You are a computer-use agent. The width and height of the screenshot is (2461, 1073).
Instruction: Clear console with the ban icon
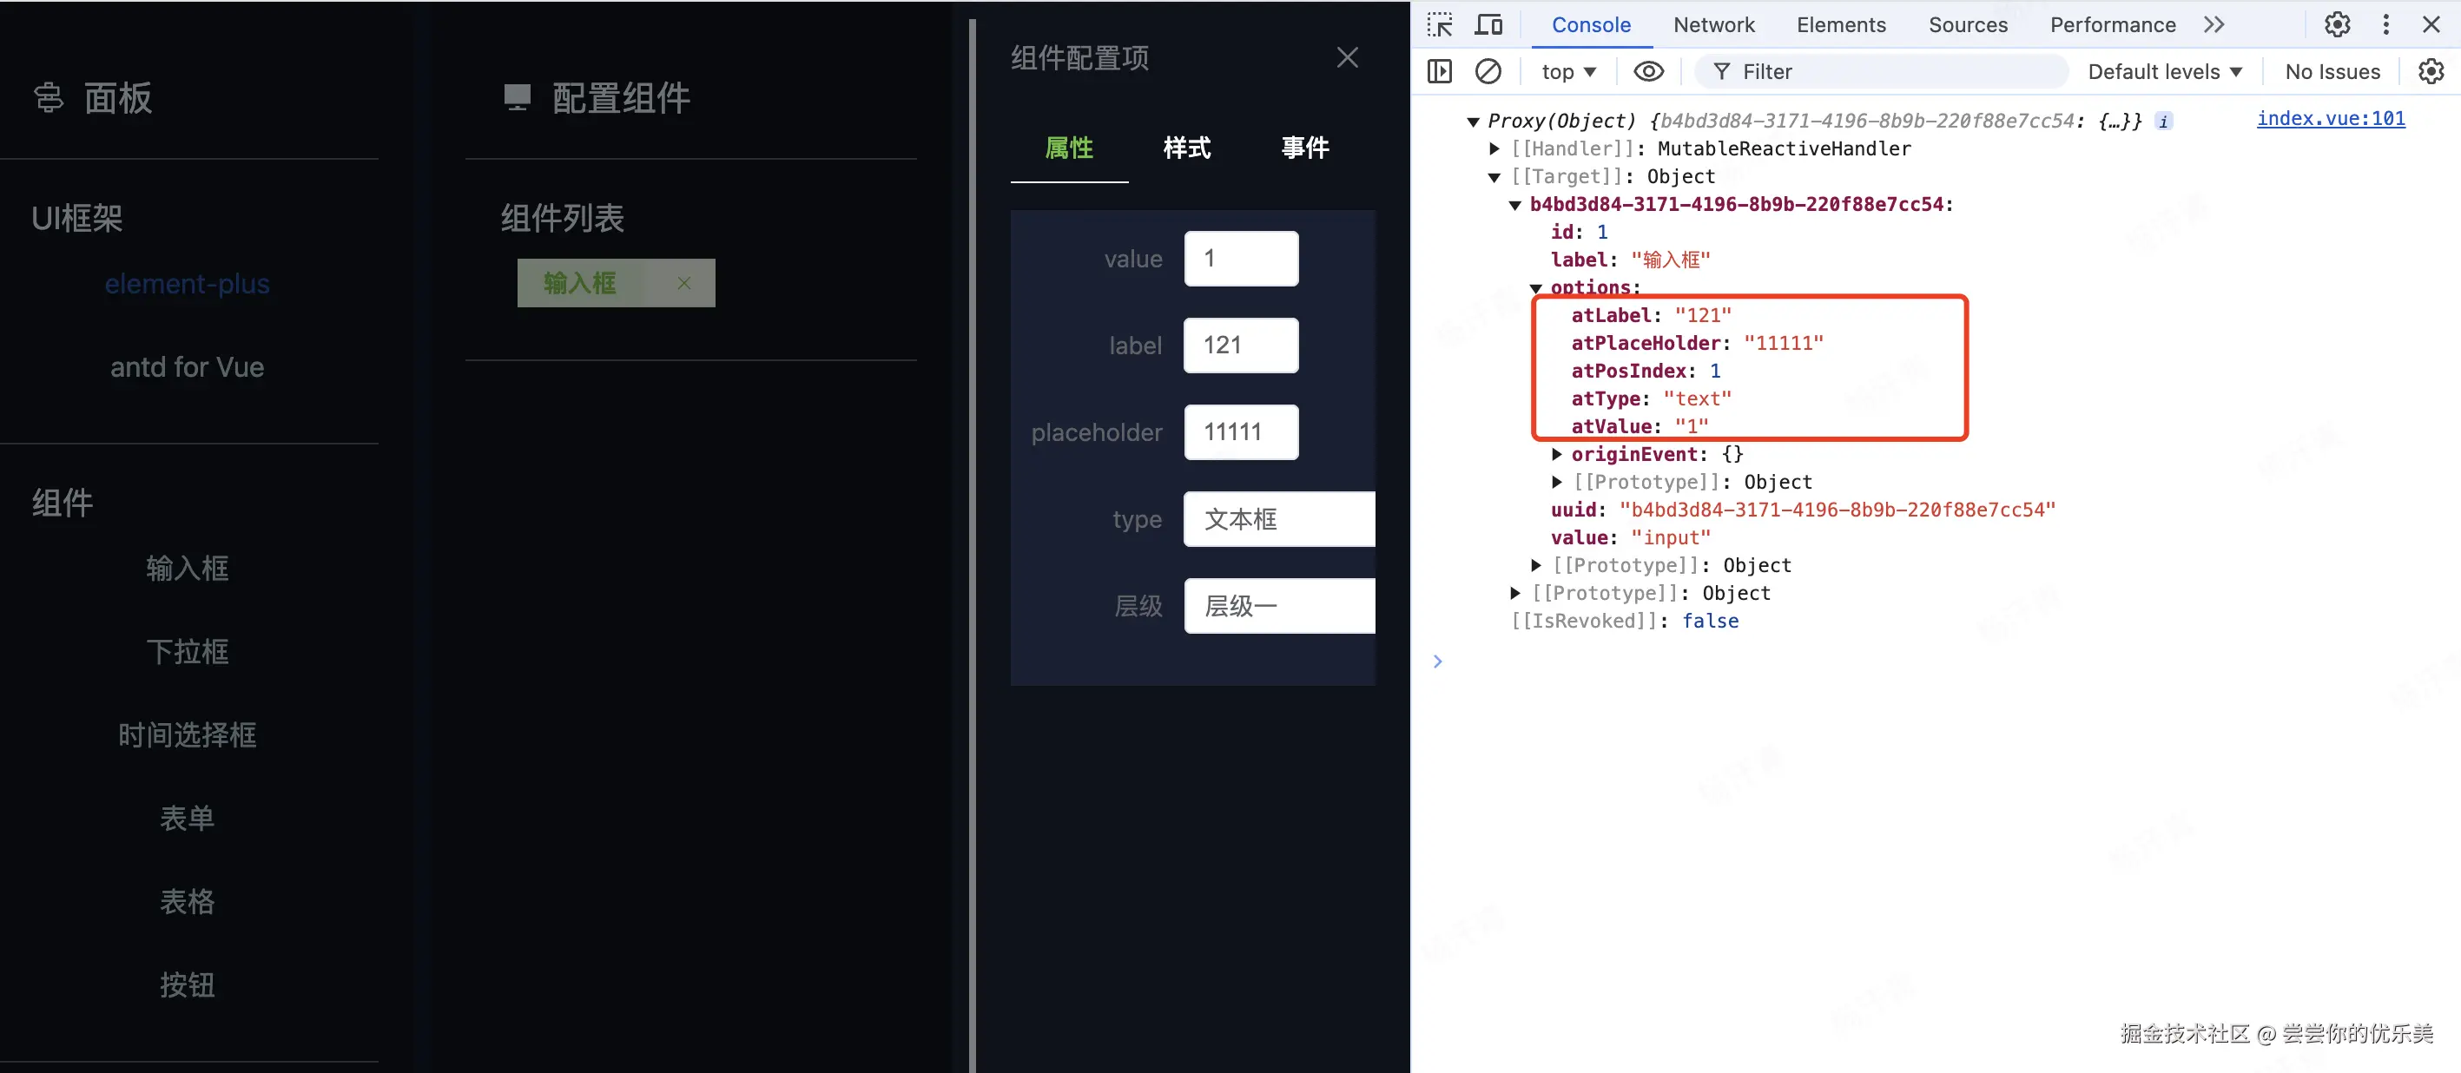pyautogui.click(x=1488, y=72)
